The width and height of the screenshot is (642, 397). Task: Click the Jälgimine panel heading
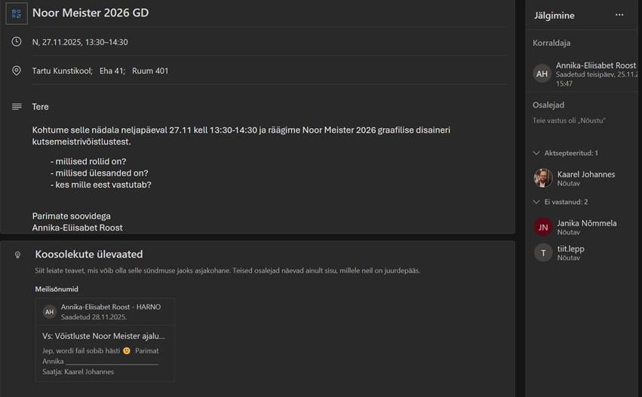pos(554,15)
